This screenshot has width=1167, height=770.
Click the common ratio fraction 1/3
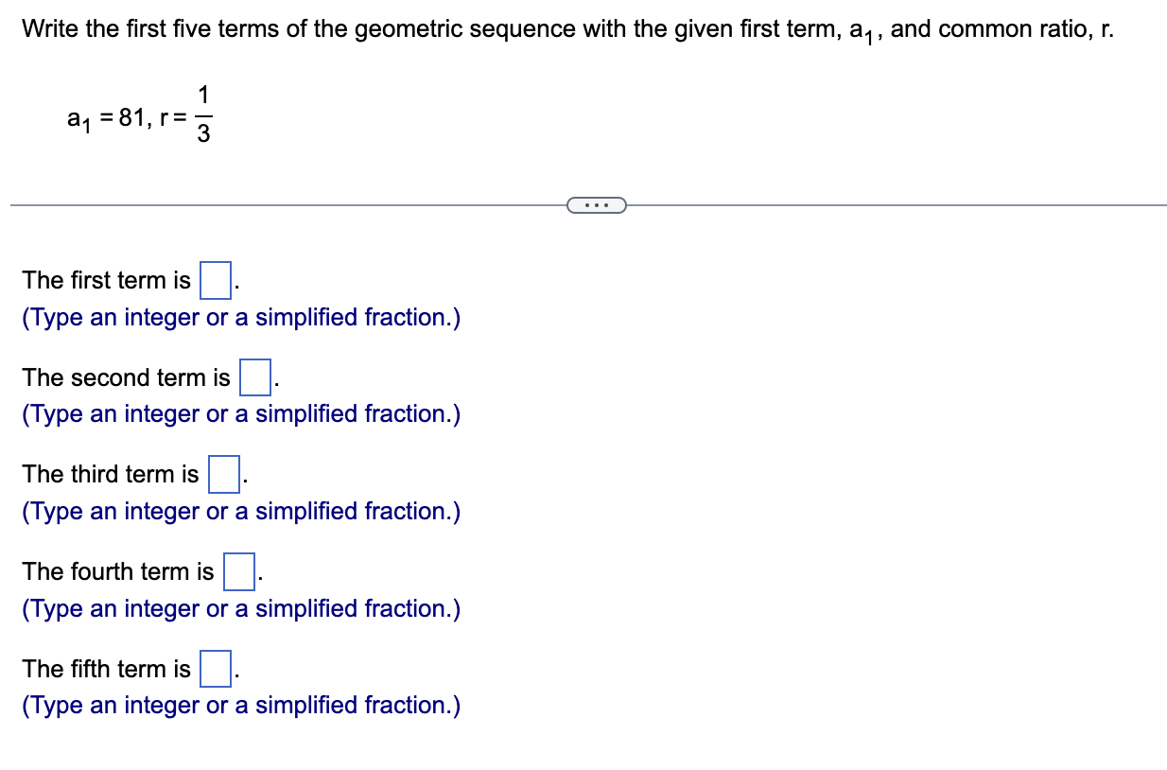[x=203, y=116]
